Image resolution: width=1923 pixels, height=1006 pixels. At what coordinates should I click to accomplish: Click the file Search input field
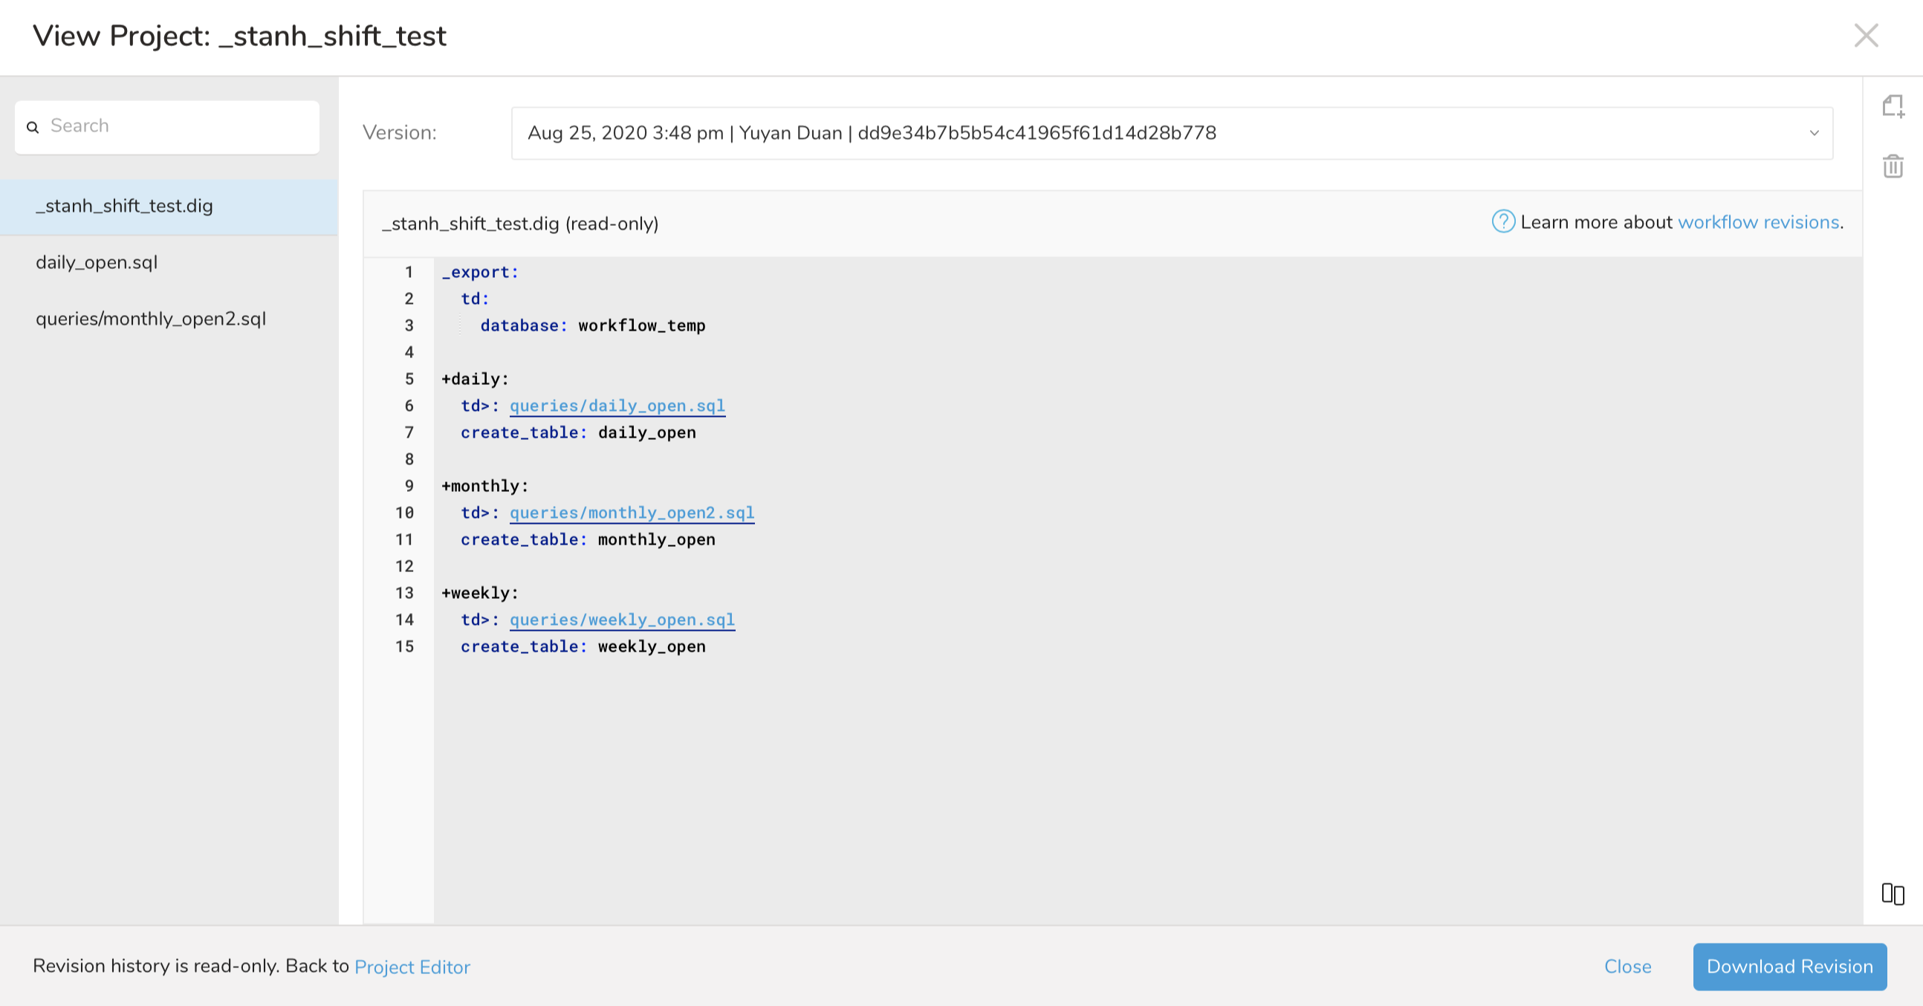pyautogui.click(x=179, y=126)
